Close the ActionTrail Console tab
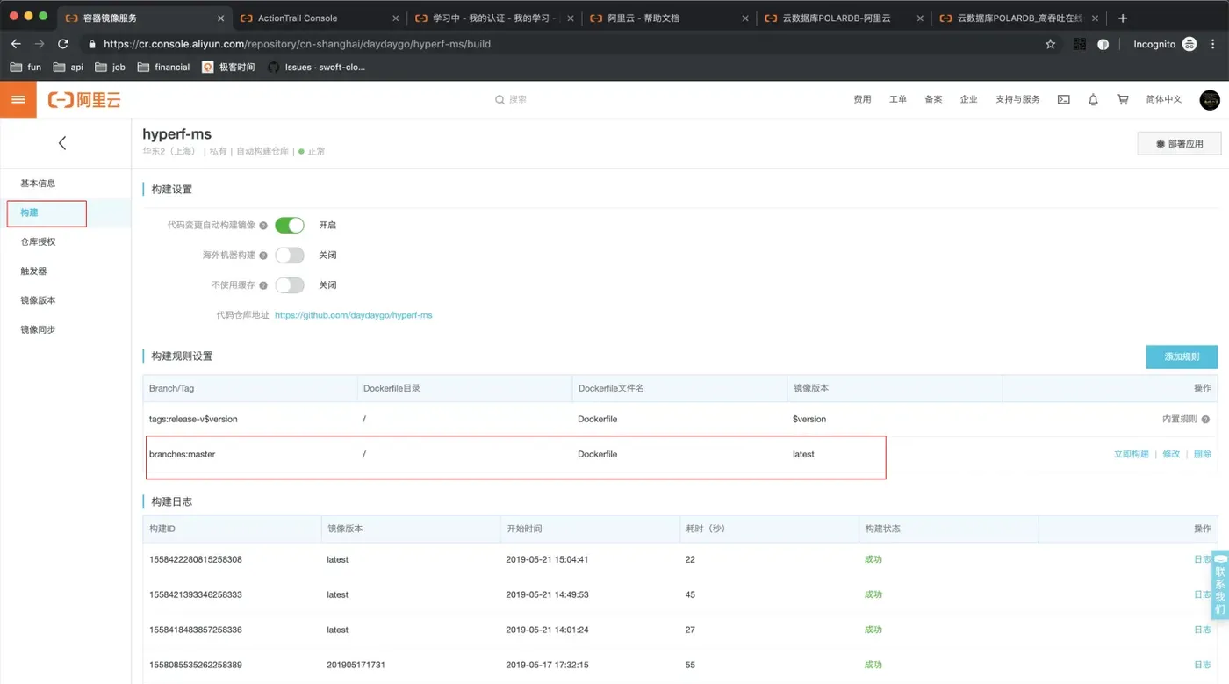 [x=395, y=18]
